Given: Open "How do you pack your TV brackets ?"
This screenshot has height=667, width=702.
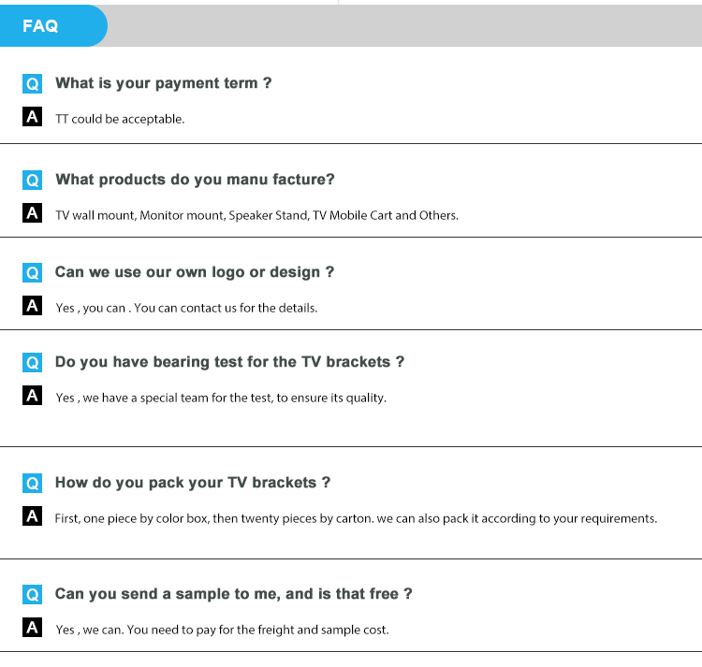Looking at the screenshot, I should tap(192, 483).
